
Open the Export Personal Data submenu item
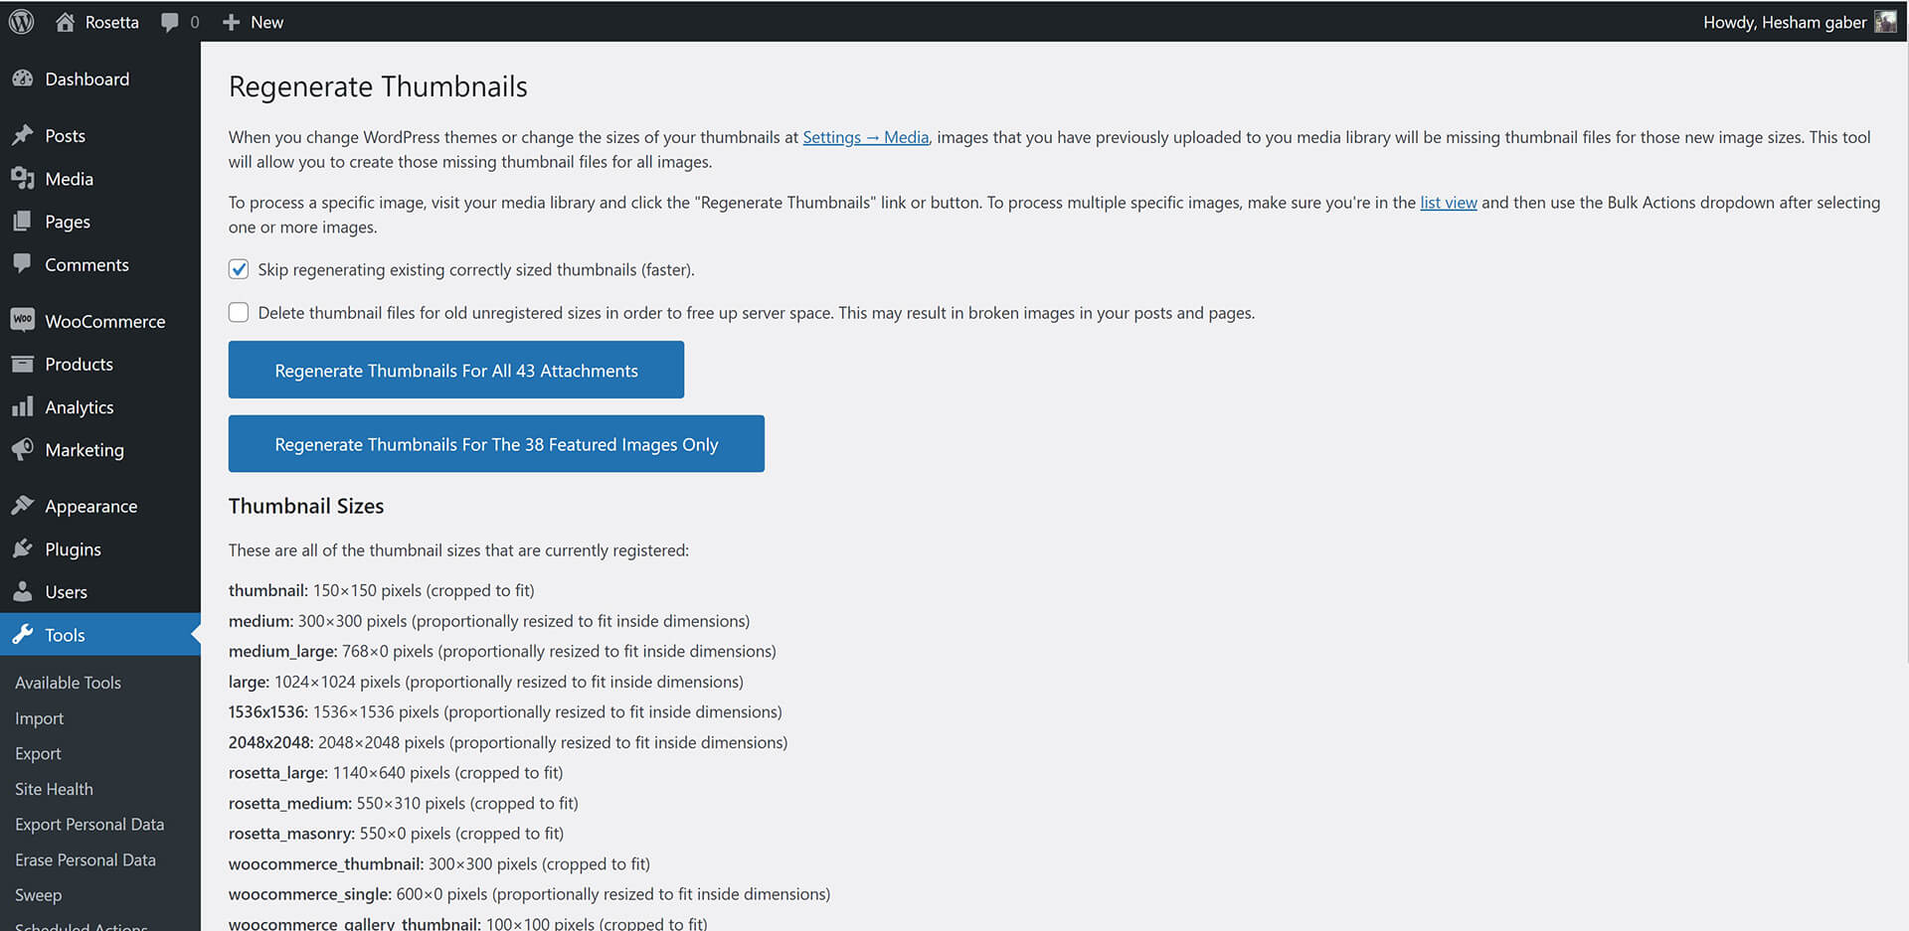tap(89, 825)
